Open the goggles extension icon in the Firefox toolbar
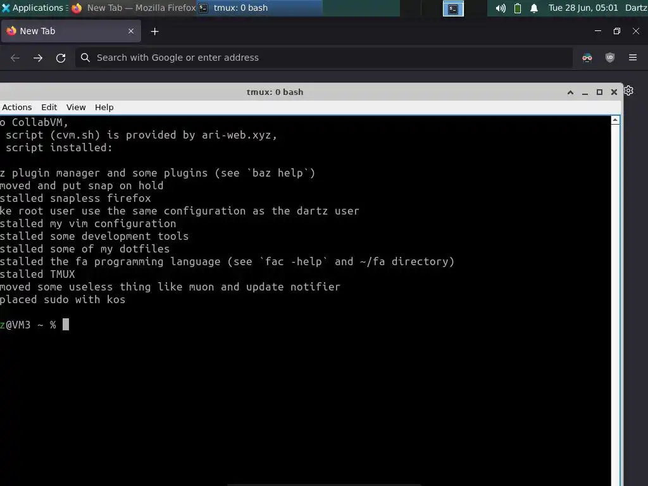 (587, 58)
